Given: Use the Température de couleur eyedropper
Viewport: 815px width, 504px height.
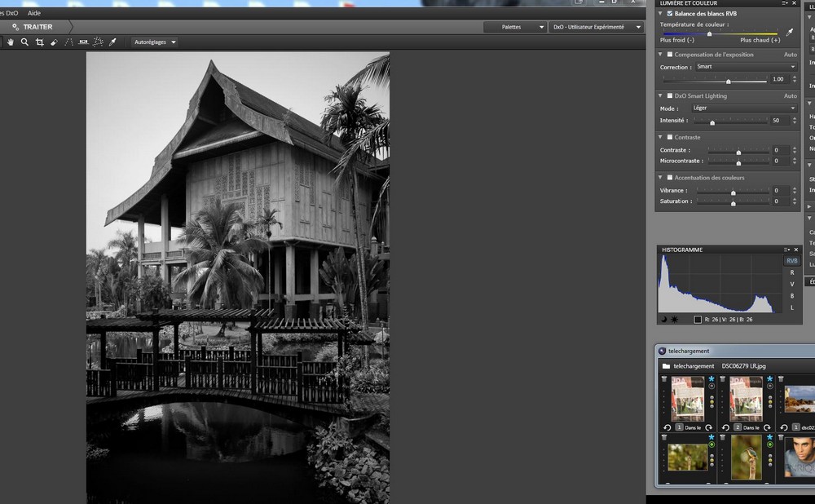Looking at the screenshot, I should tap(790, 33).
